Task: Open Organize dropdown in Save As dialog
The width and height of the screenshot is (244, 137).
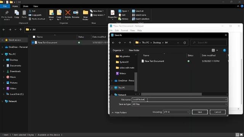Action: tap(118, 50)
